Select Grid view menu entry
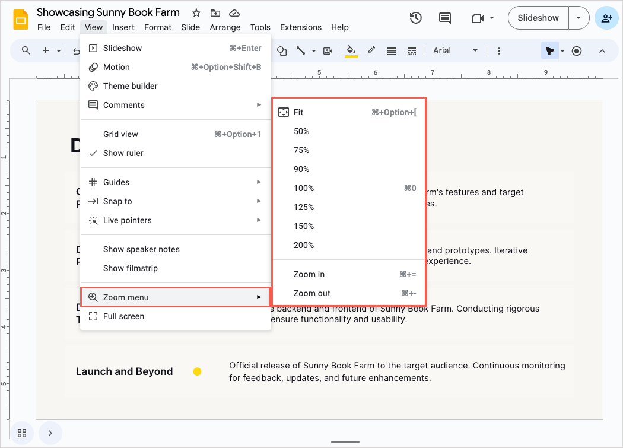Viewport: 623px width, 448px height. pyautogui.click(x=176, y=134)
